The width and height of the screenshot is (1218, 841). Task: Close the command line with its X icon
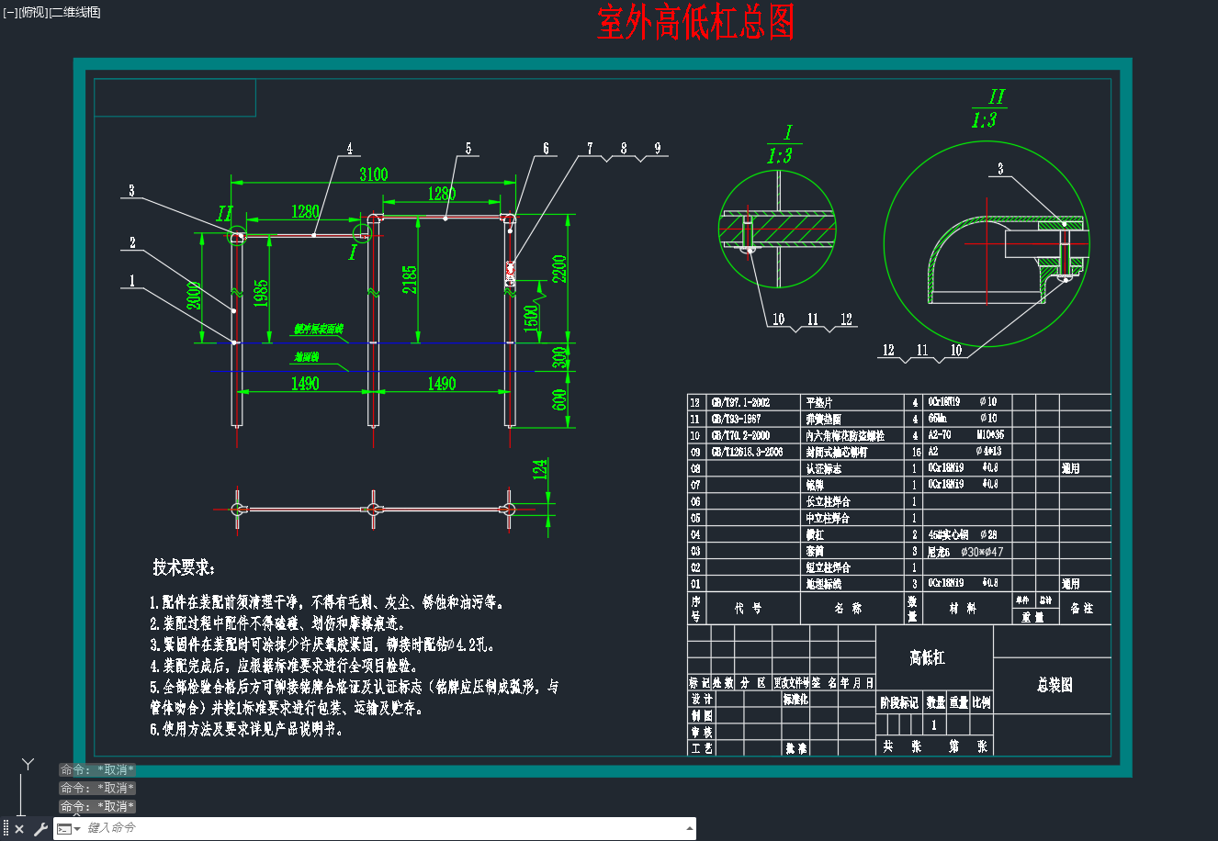tap(19, 829)
